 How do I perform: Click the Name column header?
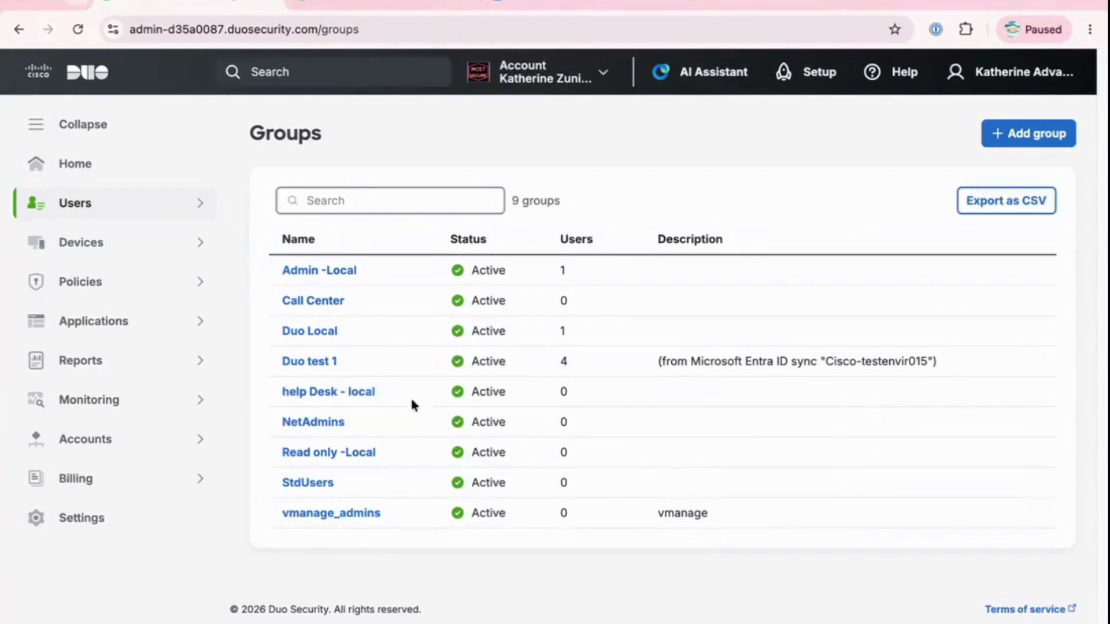[x=298, y=239]
